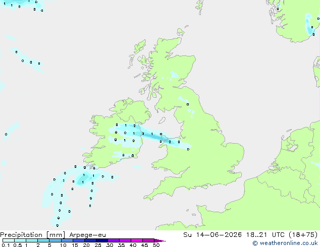The image size is (320, 247).
Task: Click the weatheronline.co.uk copyright link
Action: pyautogui.click(x=285, y=243)
